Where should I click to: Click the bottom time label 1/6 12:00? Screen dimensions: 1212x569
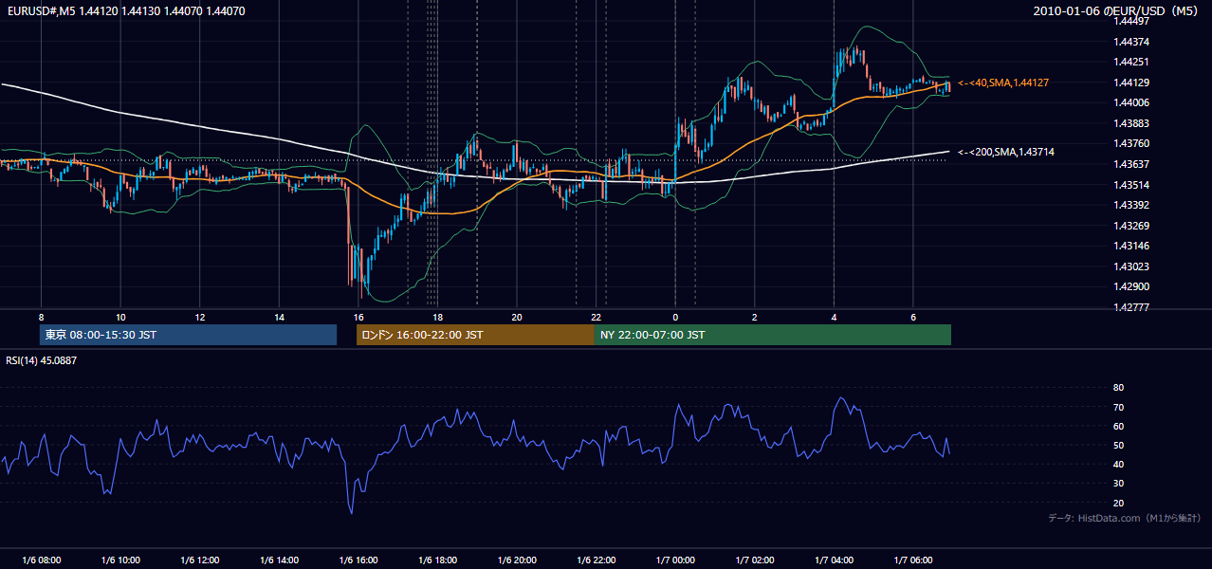199,560
